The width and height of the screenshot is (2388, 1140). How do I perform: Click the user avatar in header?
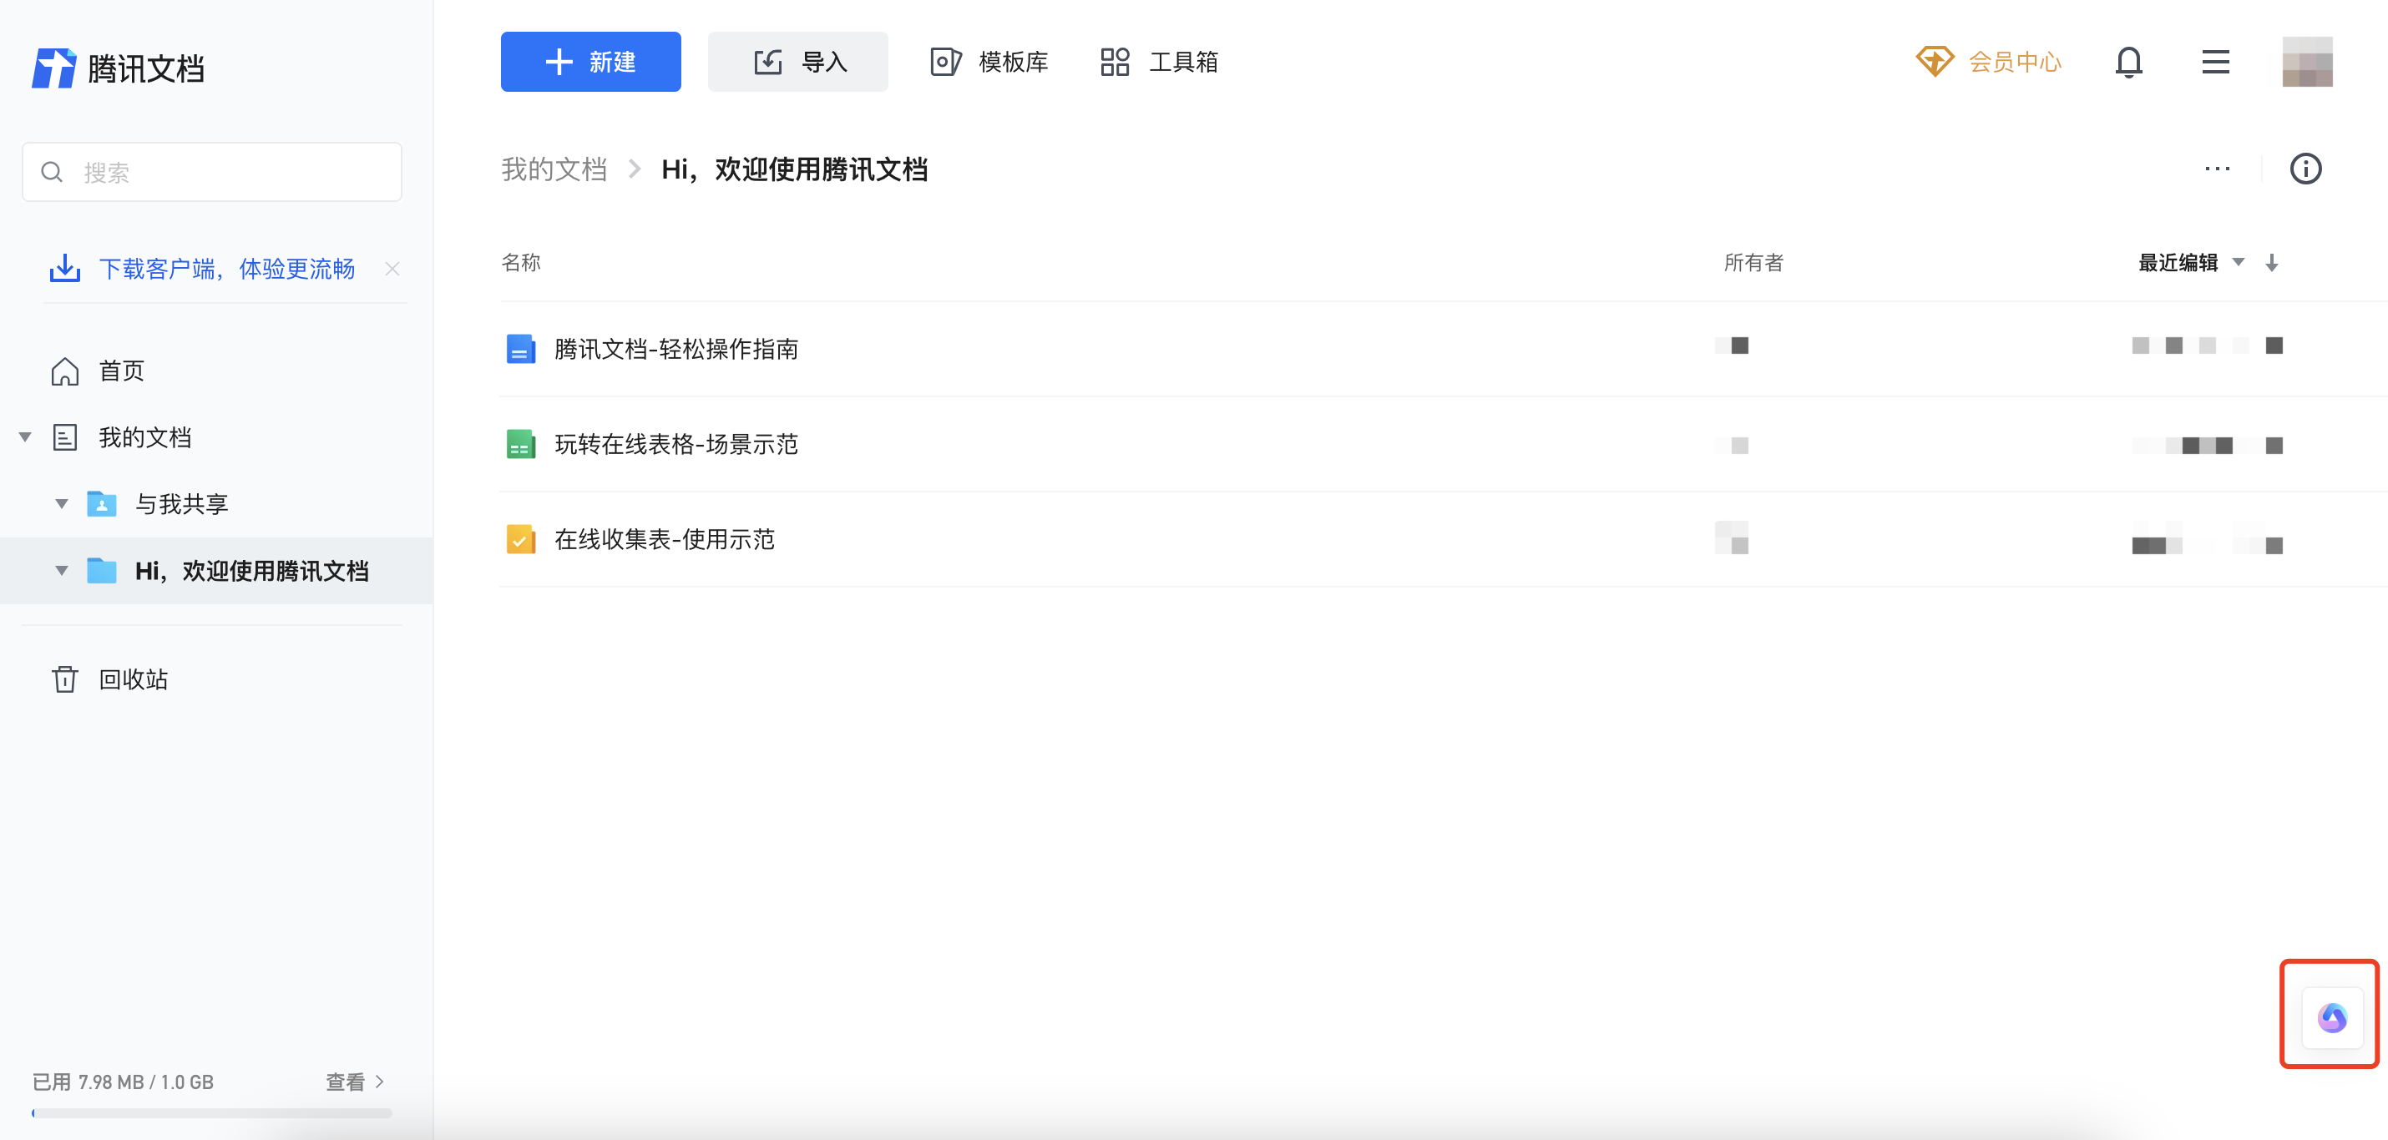click(2306, 62)
